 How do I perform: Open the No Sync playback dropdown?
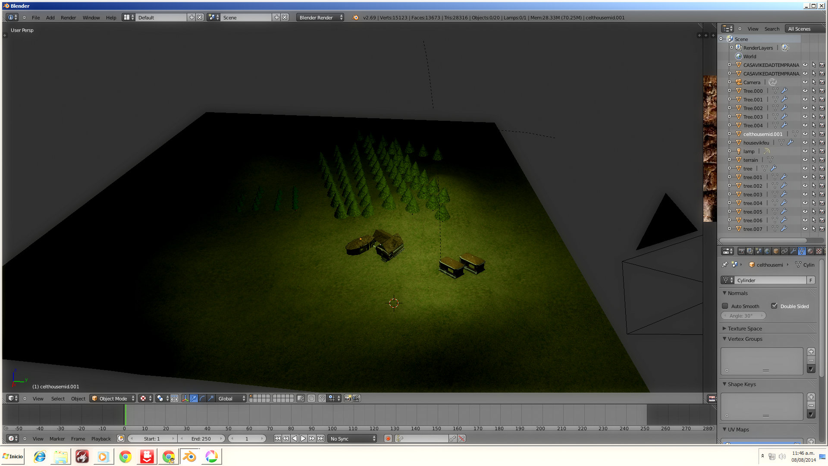click(352, 438)
